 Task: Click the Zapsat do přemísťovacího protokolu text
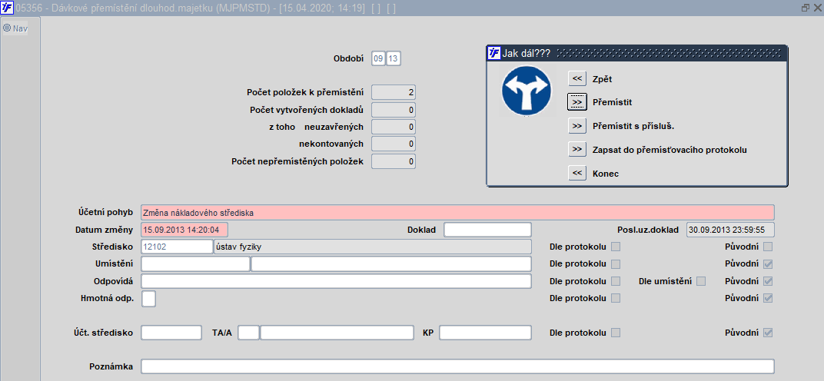(x=669, y=150)
